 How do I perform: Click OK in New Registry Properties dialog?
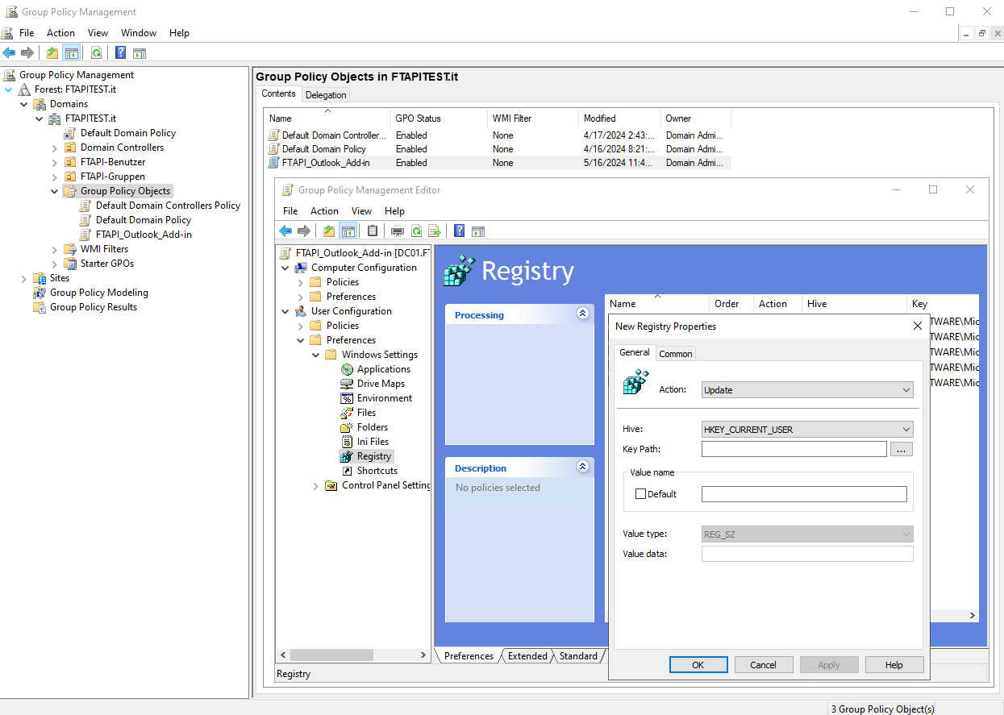(x=698, y=665)
